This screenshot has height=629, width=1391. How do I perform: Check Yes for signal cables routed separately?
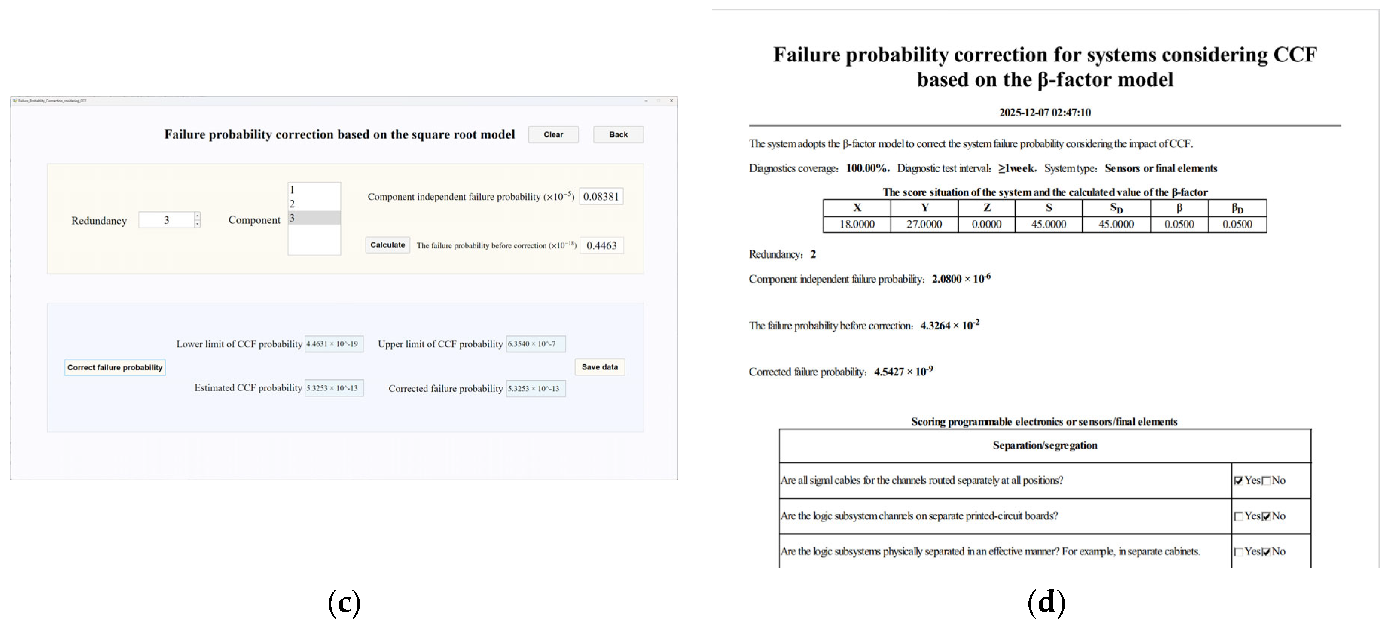click(x=1239, y=481)
